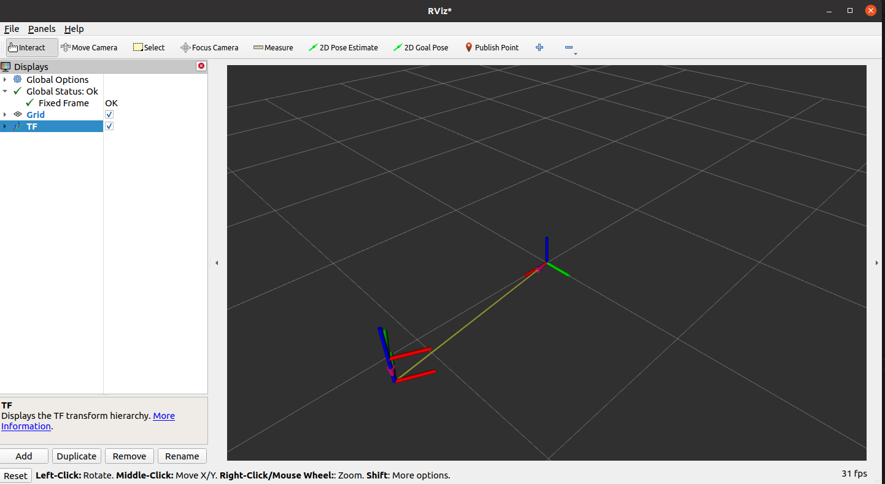This screenshot has width=885, height=484.
Task: Select the 2D Pose Estimate tool
Action: point(343,47)
